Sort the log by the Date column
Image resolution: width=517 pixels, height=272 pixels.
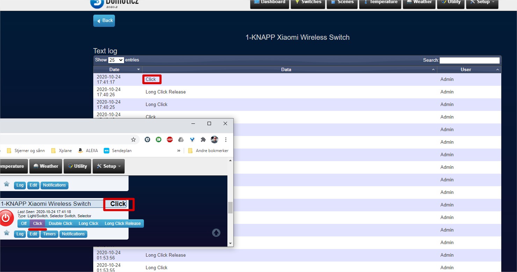(118, 69)
